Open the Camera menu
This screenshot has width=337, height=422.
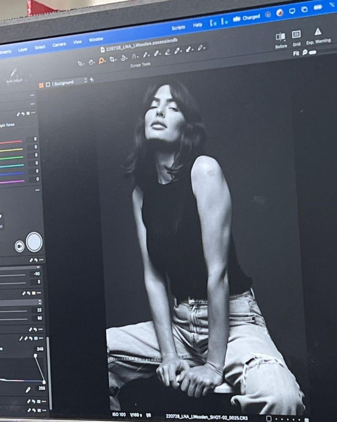click(x=59, y=45)
